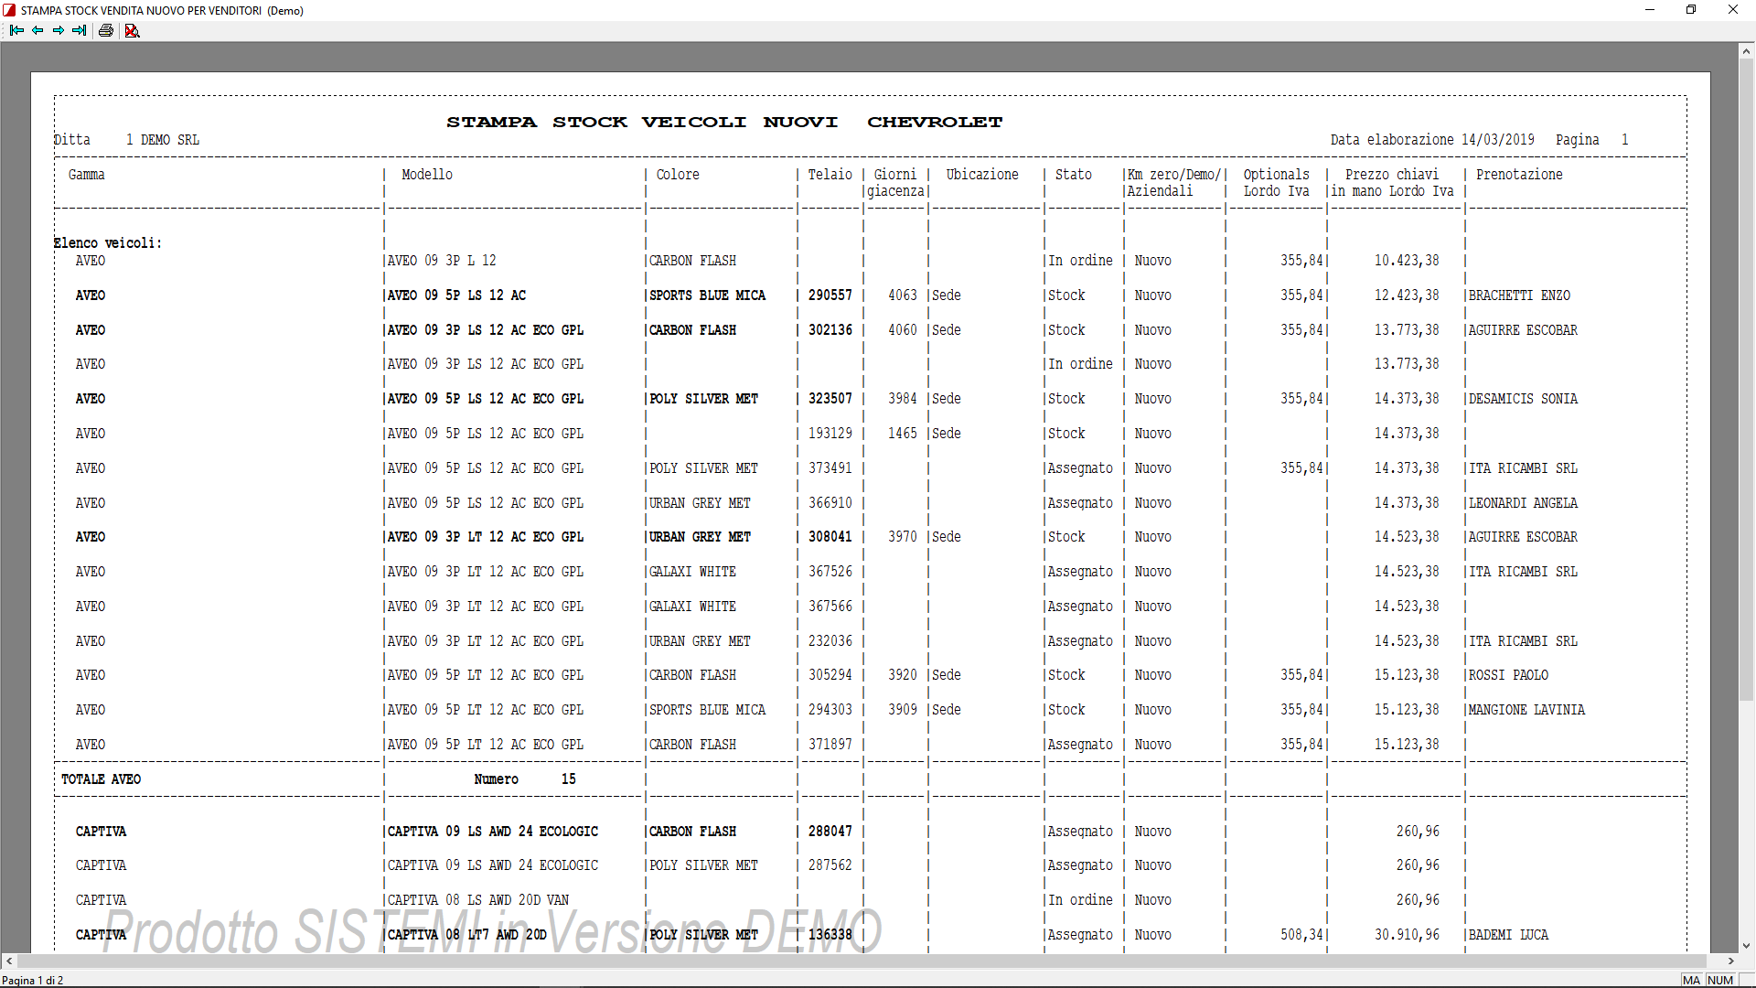Click model 'AVEO 09 3P L 12'

pos(442,261)
